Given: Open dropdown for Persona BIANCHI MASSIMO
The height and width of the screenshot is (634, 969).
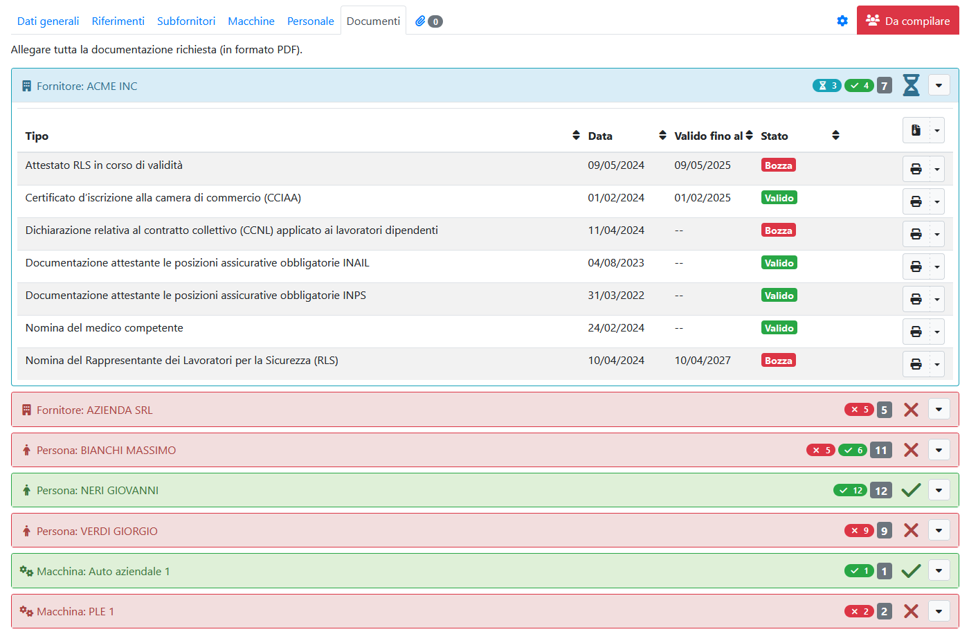Looking at the screenshot, I should 939,450.
